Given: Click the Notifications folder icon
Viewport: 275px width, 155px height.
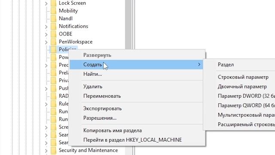Looking at the screenshot, I should point(53,26).
